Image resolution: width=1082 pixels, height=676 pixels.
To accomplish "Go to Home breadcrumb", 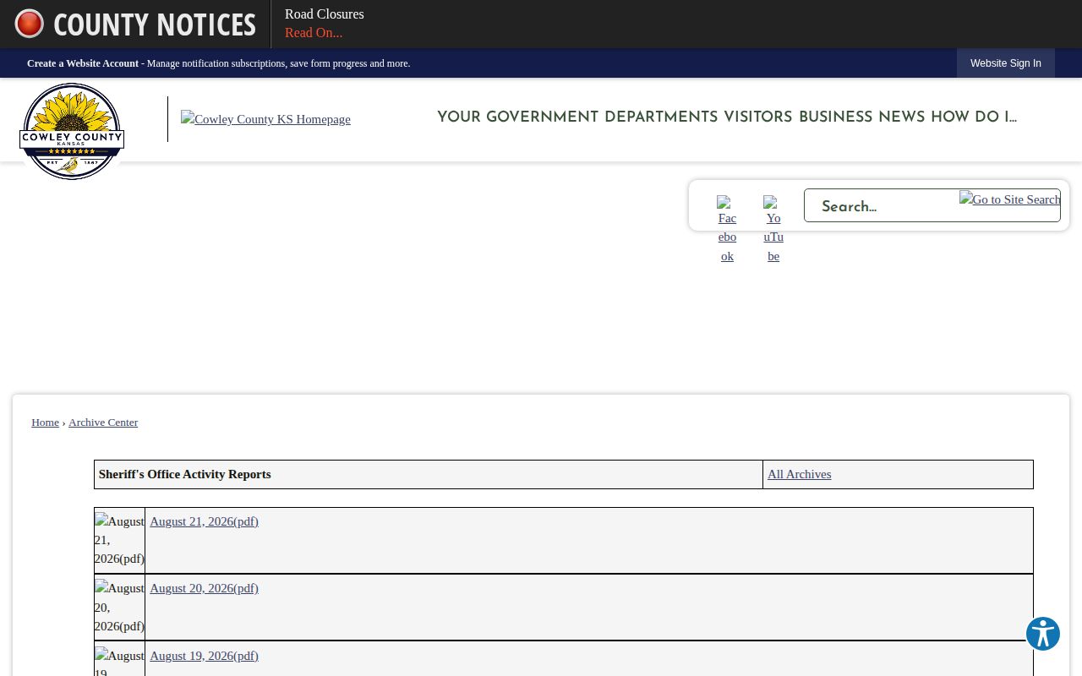I will tap(45, 422).
